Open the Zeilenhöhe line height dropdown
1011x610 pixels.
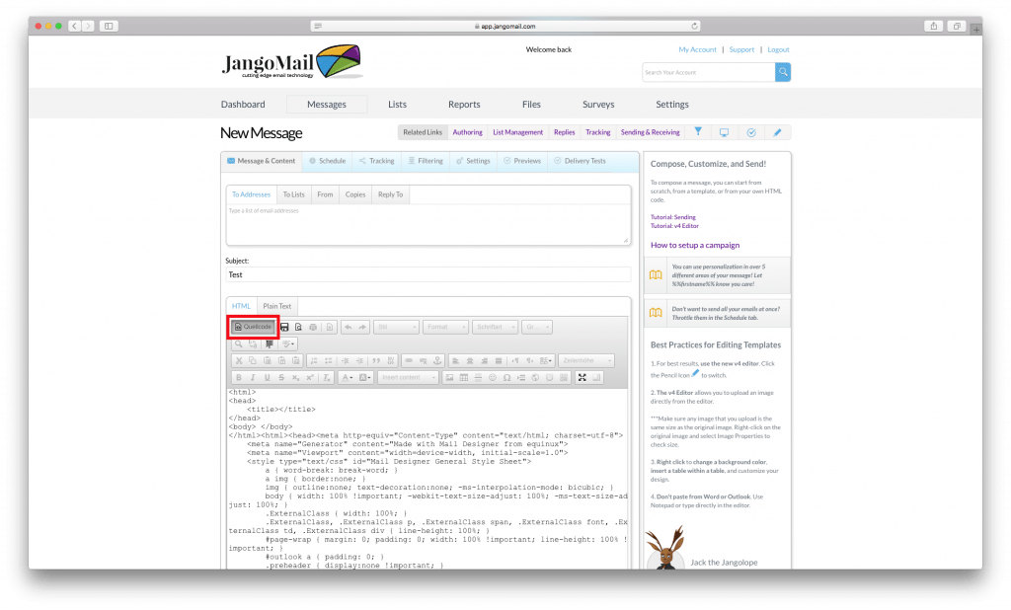pyautogui.click(x=585, y=360)
